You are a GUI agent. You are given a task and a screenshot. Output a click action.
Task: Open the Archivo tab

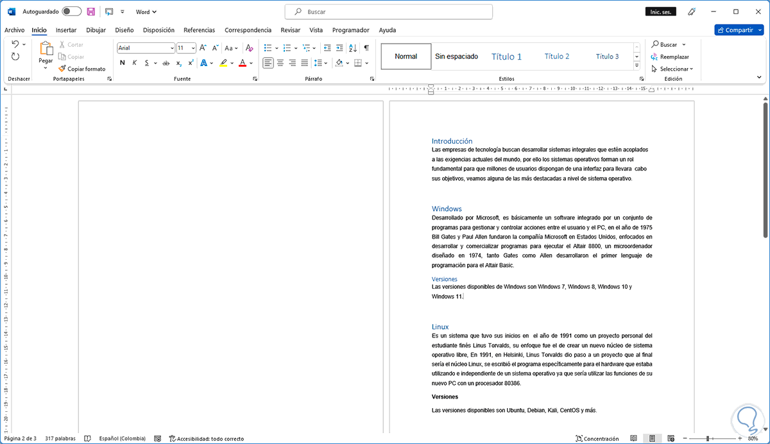(x=14, y=30)
